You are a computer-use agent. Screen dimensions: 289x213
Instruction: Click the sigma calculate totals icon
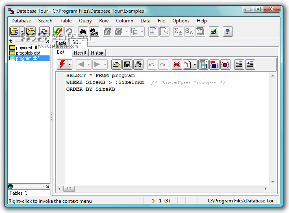[x=178, y=32]
